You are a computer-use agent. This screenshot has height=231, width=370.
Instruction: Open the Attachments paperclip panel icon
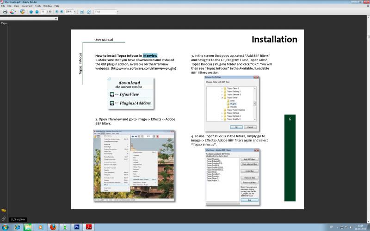pos(4,219)
